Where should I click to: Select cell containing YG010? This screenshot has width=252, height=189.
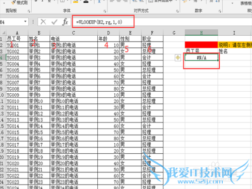(17, 101)
